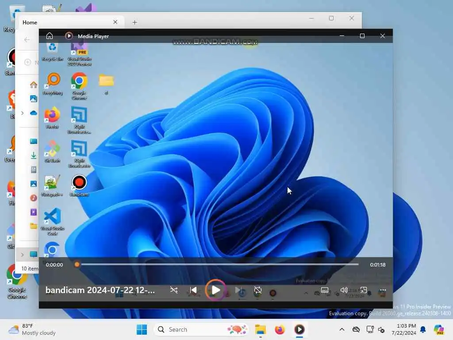453x340 pixels.
Task: Open Copilot preview icon in taskbar
Action: click(439, 329)
